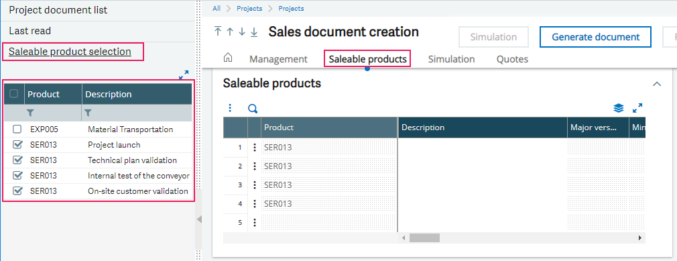Toggle the select-all checkbox in product list
The width and height of the screenshot is (677, 261).
(x=14, y=94)
